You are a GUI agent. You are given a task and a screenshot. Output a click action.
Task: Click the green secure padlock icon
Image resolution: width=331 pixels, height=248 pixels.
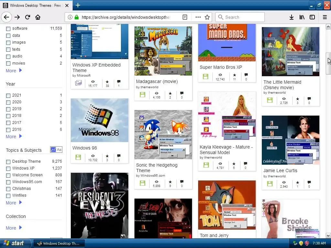tap(77, 17)
